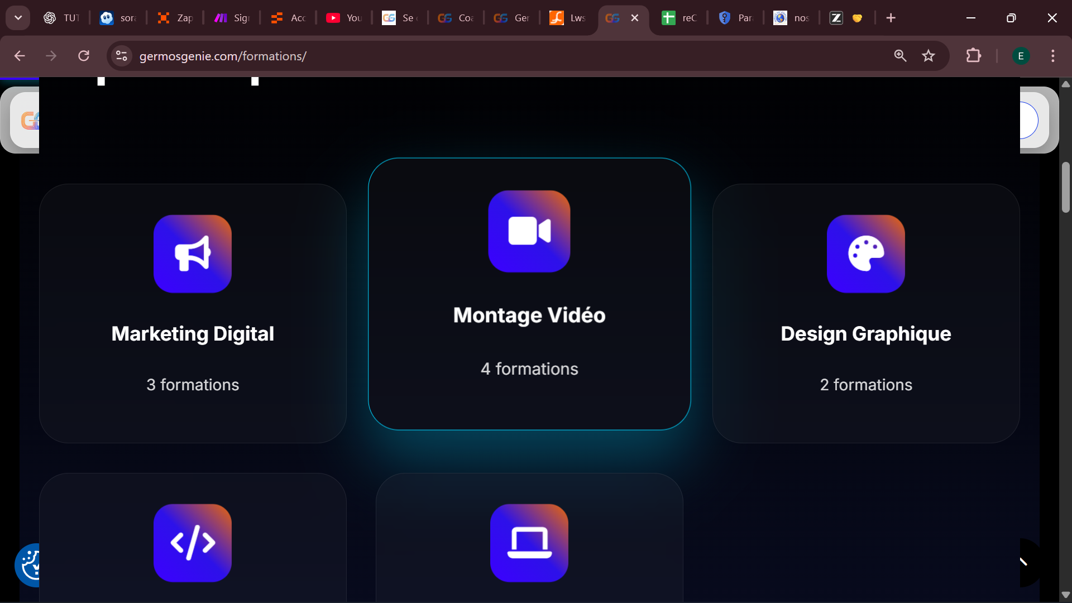Reload the current page

click(84, 56)
